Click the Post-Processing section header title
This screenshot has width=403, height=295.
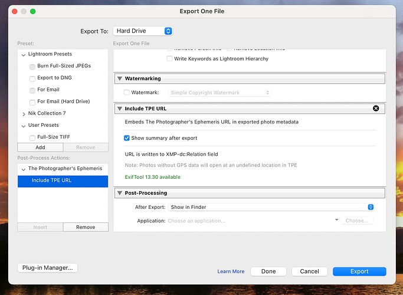(x=146, y=193)
